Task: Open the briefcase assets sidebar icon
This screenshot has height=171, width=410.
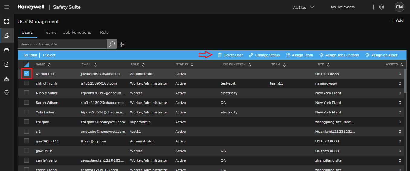Action: click(6, 50)
